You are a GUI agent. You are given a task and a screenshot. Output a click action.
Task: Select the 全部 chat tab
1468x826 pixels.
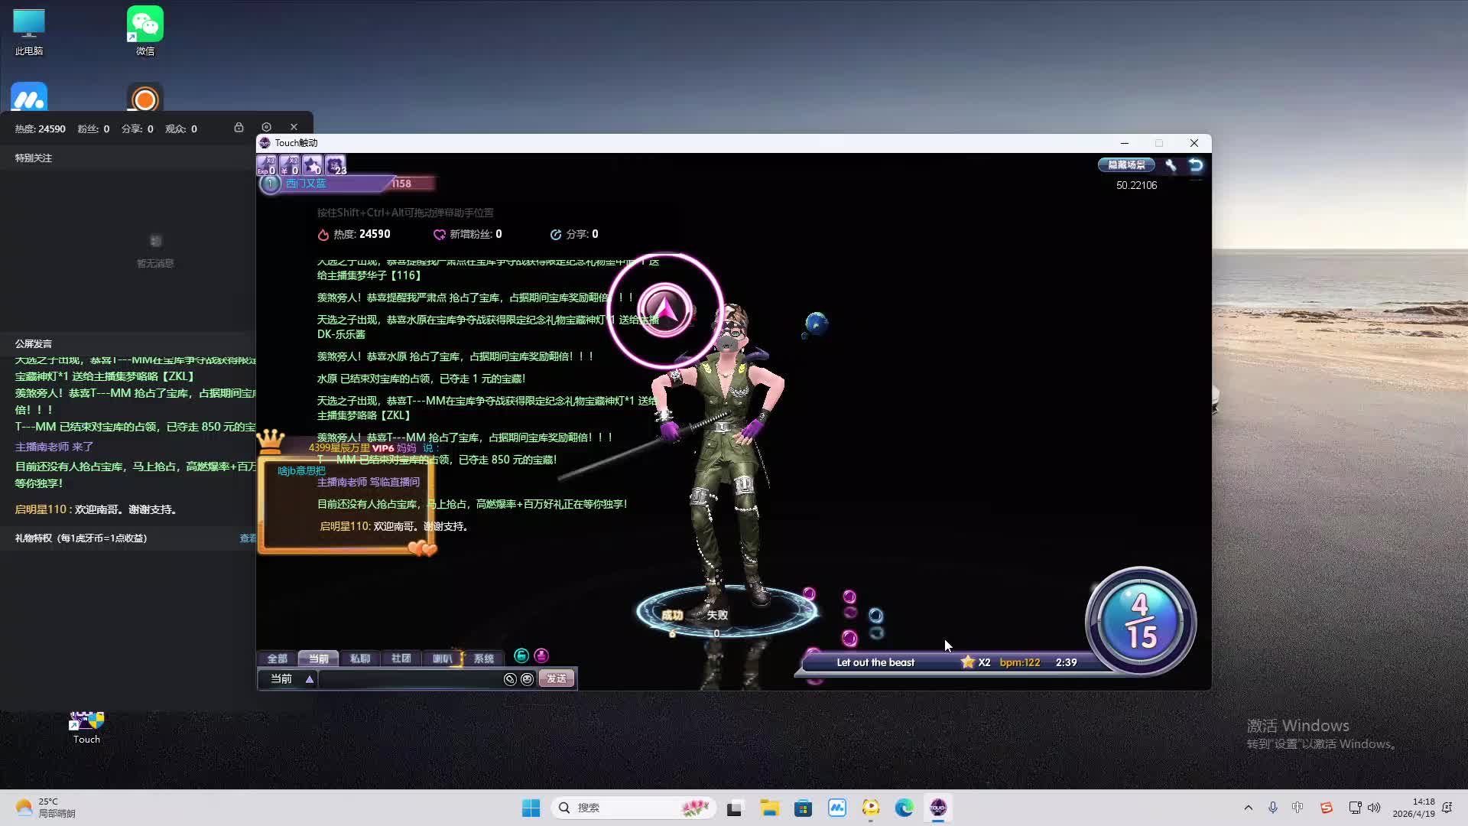click(x=277, y=659)
